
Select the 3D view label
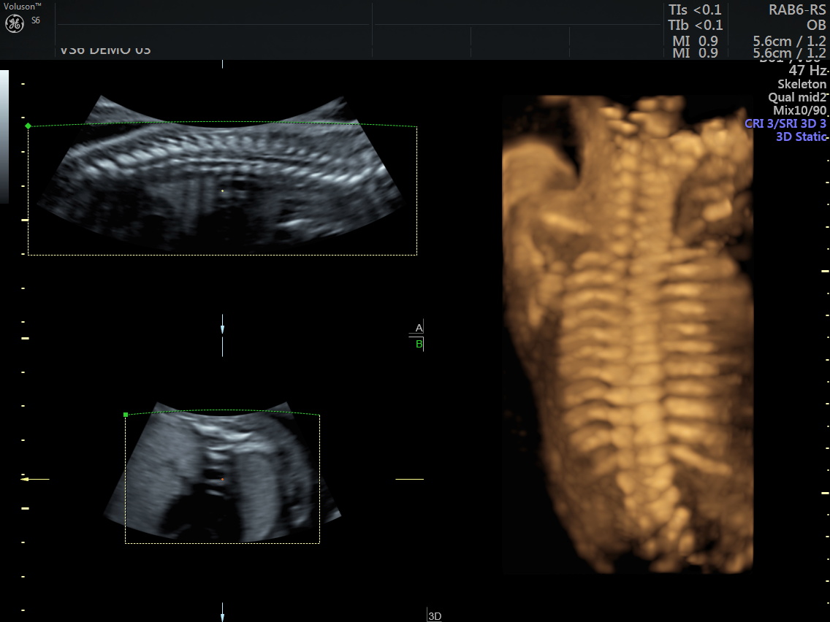click(x=435, y=616)
